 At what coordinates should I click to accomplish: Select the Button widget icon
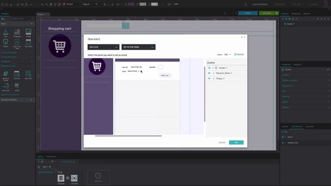pos(6,42)
